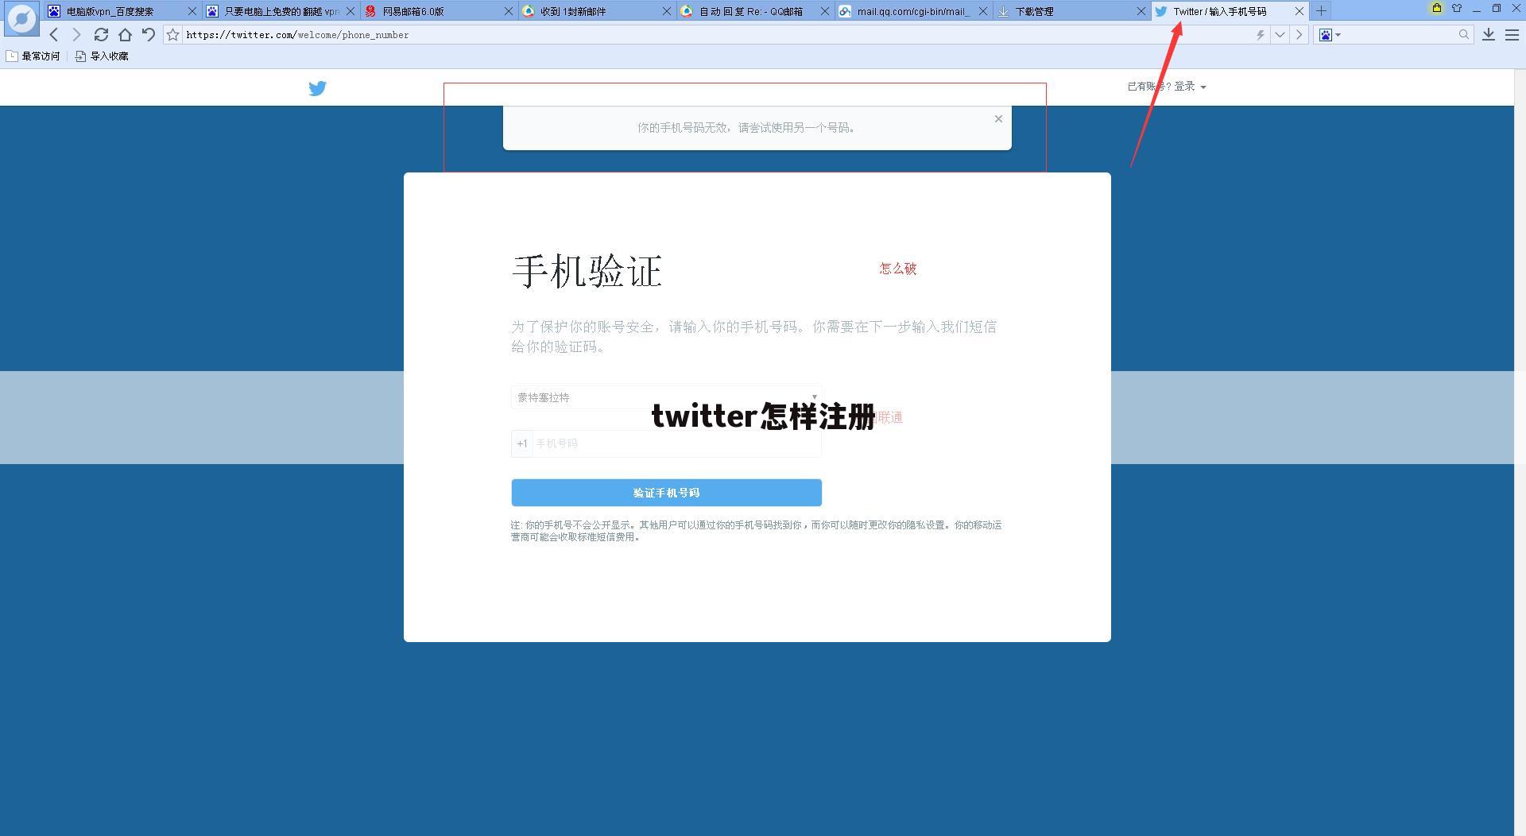Reload the current page
Viewport: 1526px width, 836px height.
click(x=101, y=35)
